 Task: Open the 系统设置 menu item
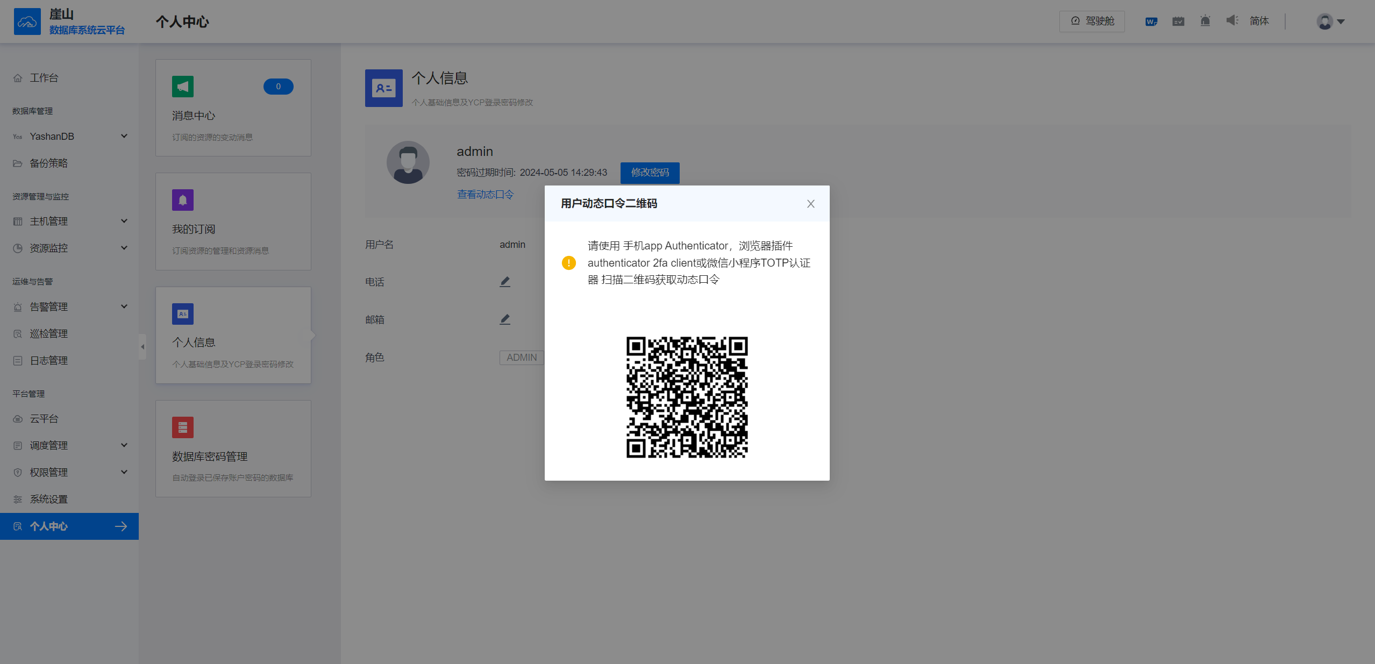tap(49, 499)
